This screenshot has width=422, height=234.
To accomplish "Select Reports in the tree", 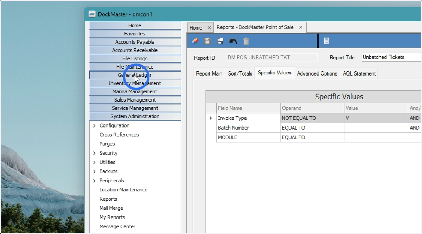I will (108, 199).
